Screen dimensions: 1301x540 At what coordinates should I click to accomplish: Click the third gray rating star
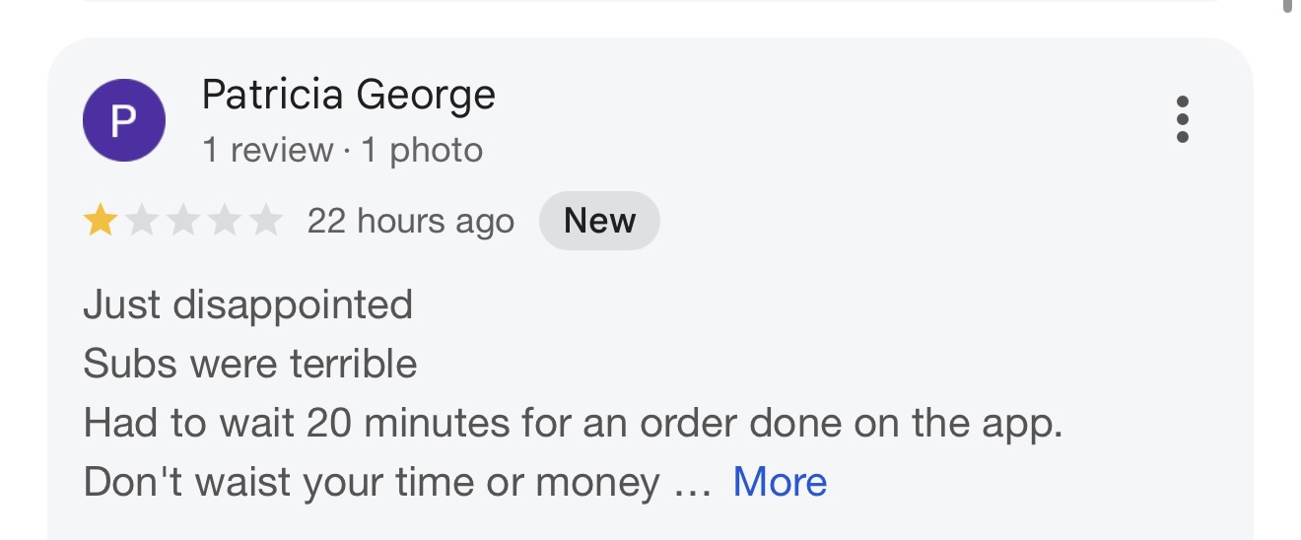tap(183, 221)
